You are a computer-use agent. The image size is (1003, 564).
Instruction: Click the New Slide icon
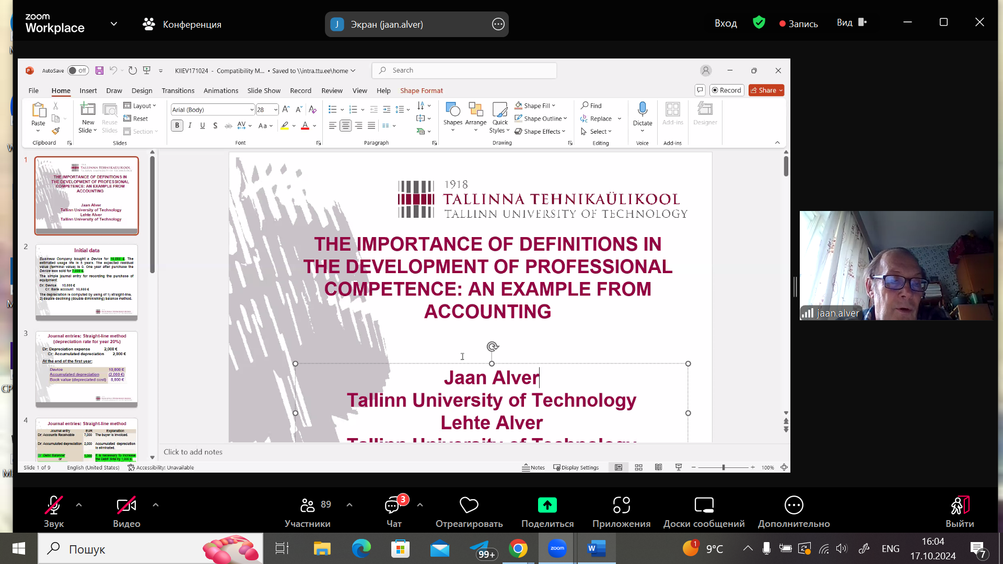point(88,109)
